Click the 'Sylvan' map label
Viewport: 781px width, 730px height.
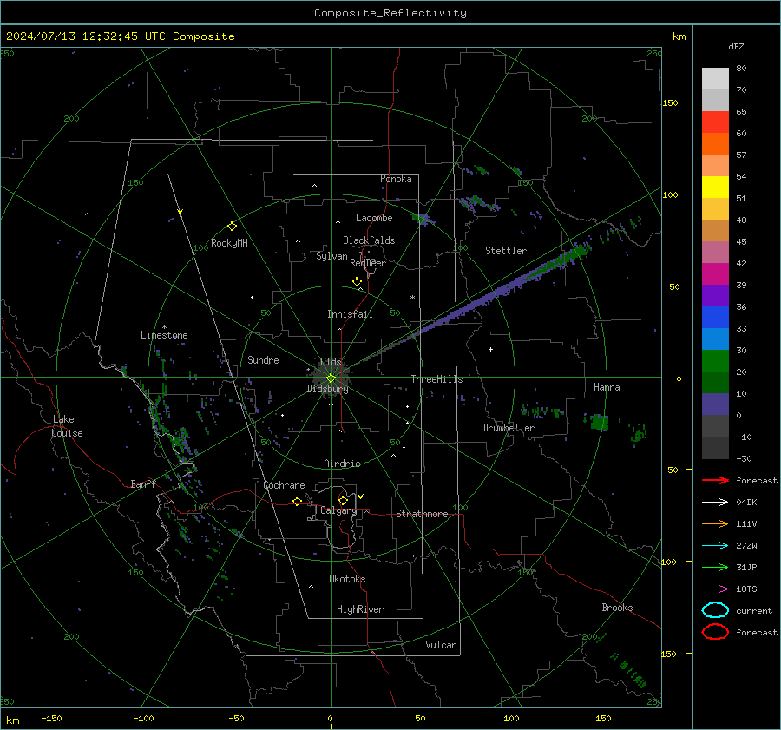tap(331, 256)
